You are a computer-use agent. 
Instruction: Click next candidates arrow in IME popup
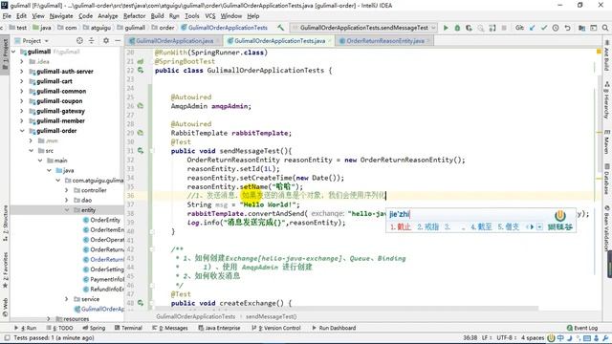(532, 227)
